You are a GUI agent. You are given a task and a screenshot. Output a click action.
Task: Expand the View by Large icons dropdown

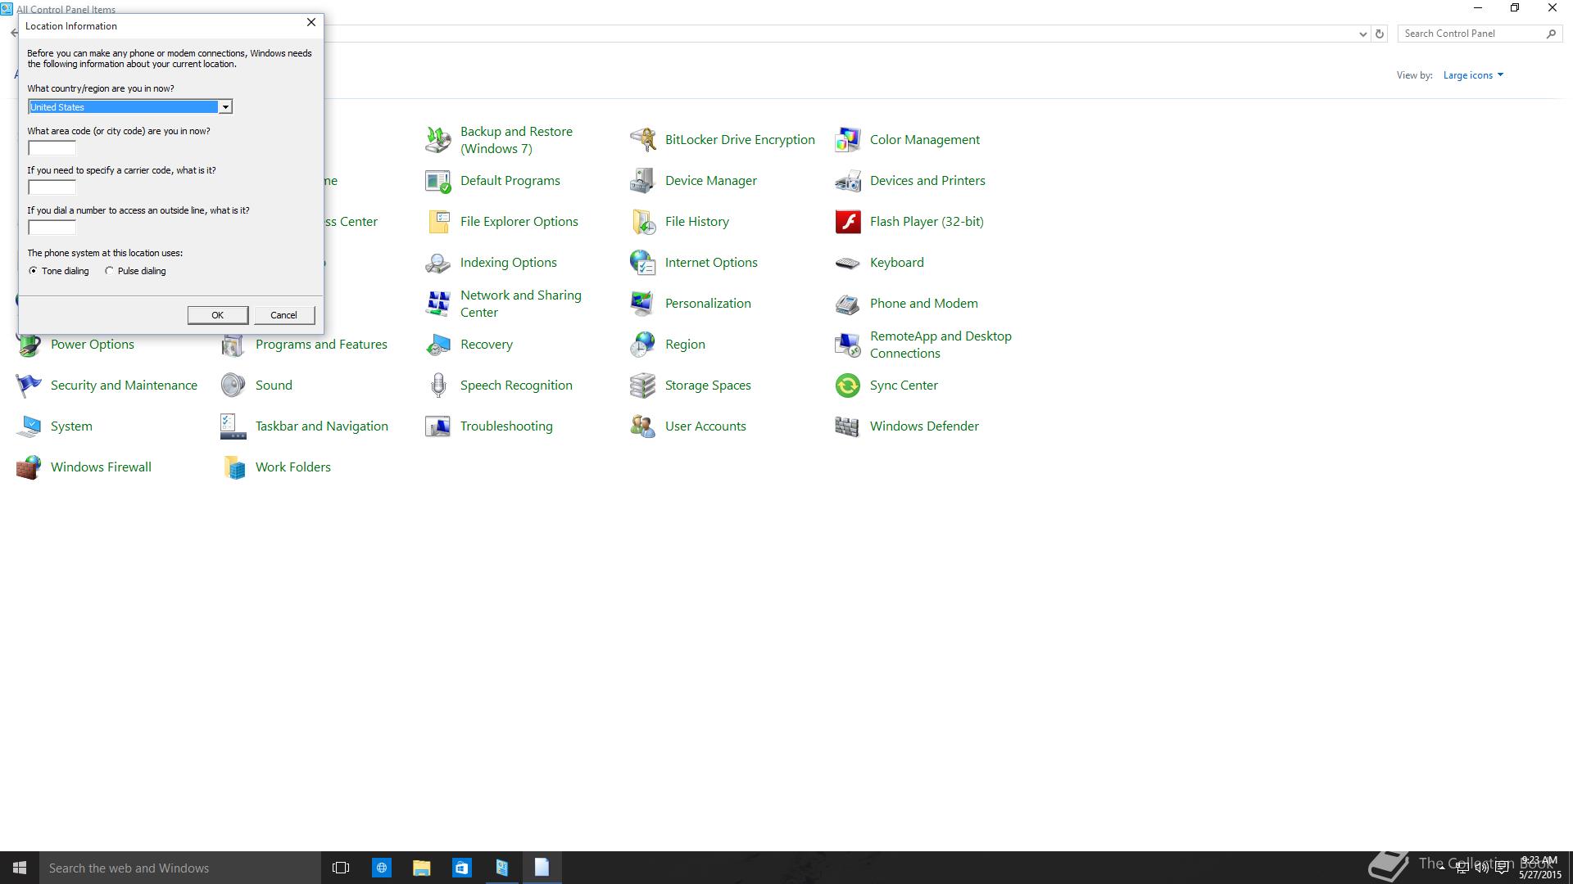coord(1473,75)
